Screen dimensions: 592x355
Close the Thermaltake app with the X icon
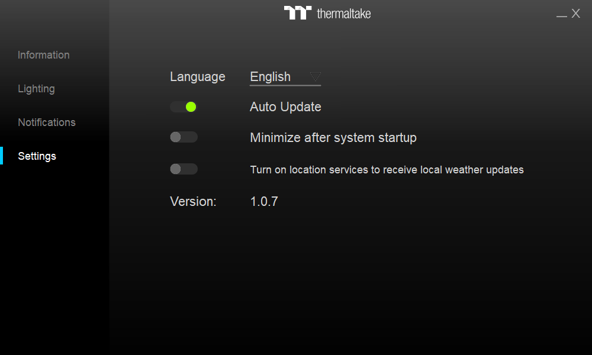coord(576,14)
